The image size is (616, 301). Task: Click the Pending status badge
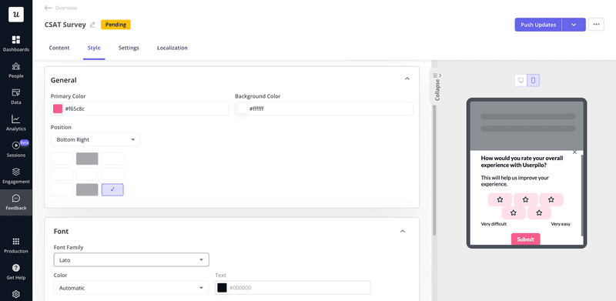pyautogui.click(x=115, y=25)
